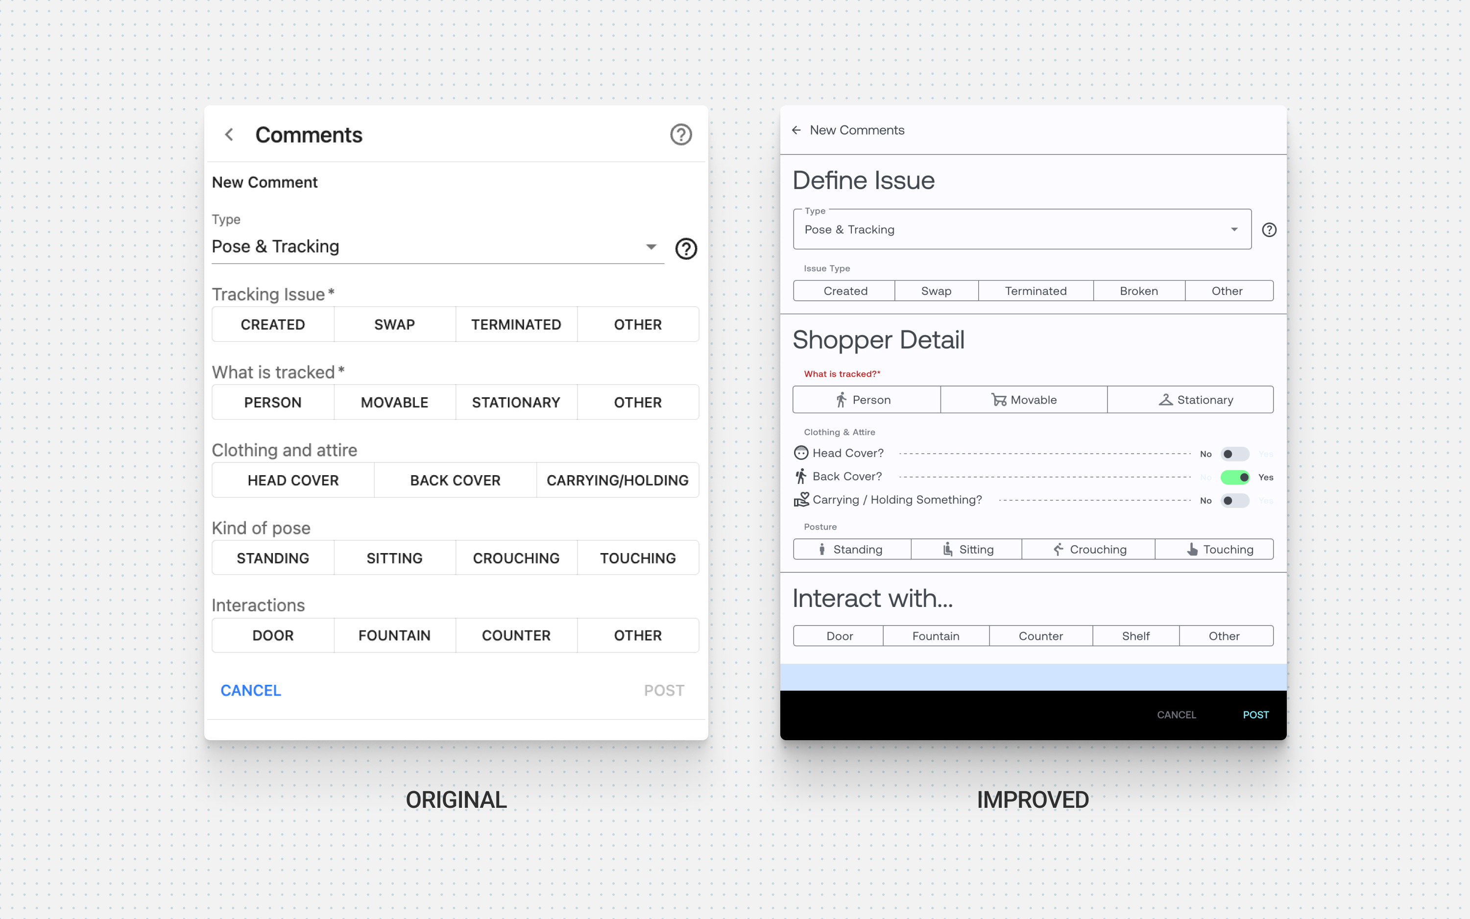Image resolution: width=1470 pixels, height=919 pixels.
Task: Choose PERSON under What is tracked
Action: pos(273,402)
